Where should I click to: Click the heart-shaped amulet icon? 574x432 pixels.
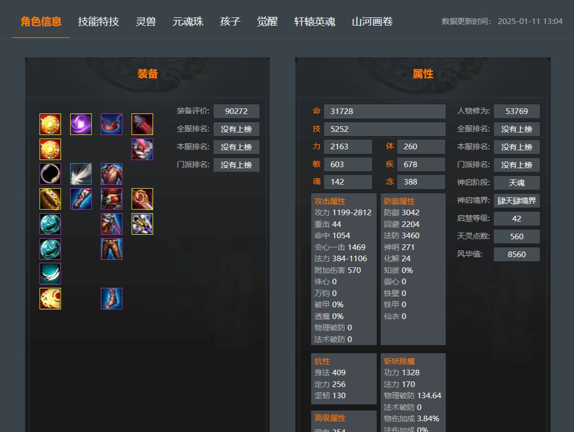[142, 199]
